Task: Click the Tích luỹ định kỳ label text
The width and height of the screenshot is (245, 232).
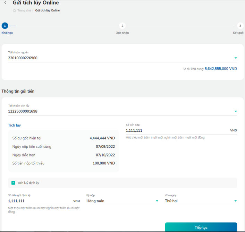Action: (28, 183)
